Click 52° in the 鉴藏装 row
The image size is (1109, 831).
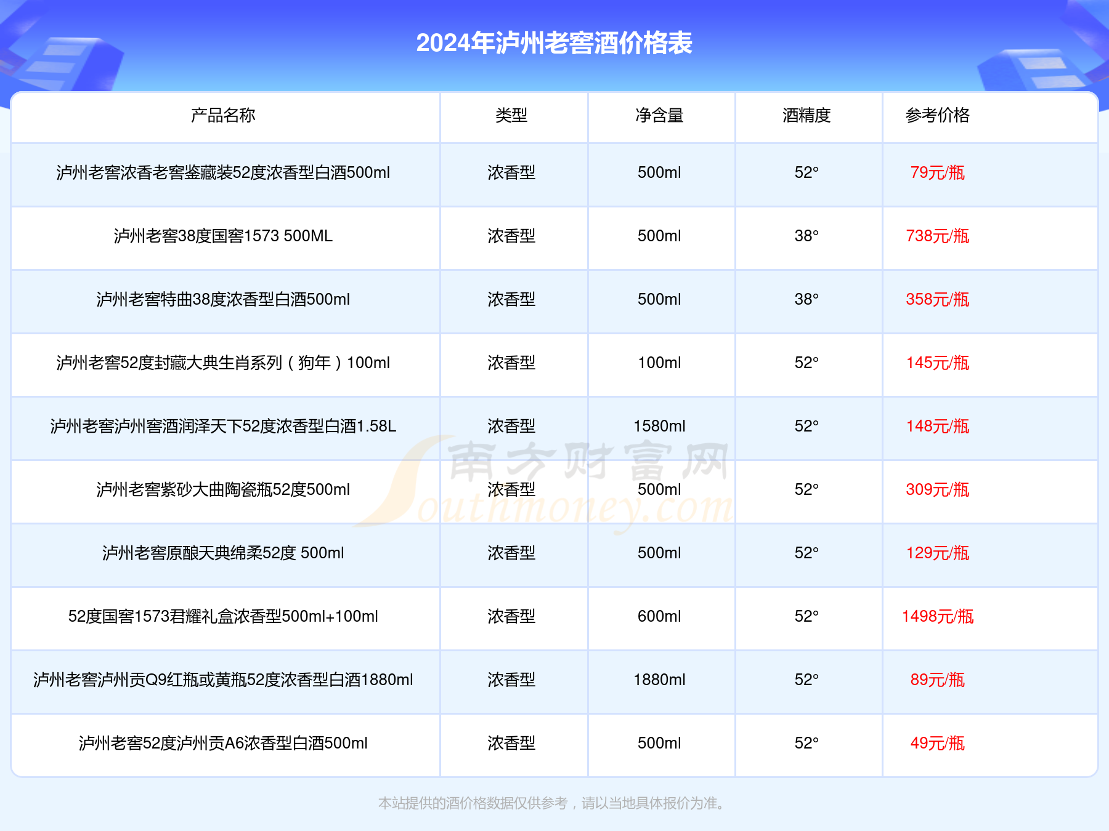pos(806,173)
